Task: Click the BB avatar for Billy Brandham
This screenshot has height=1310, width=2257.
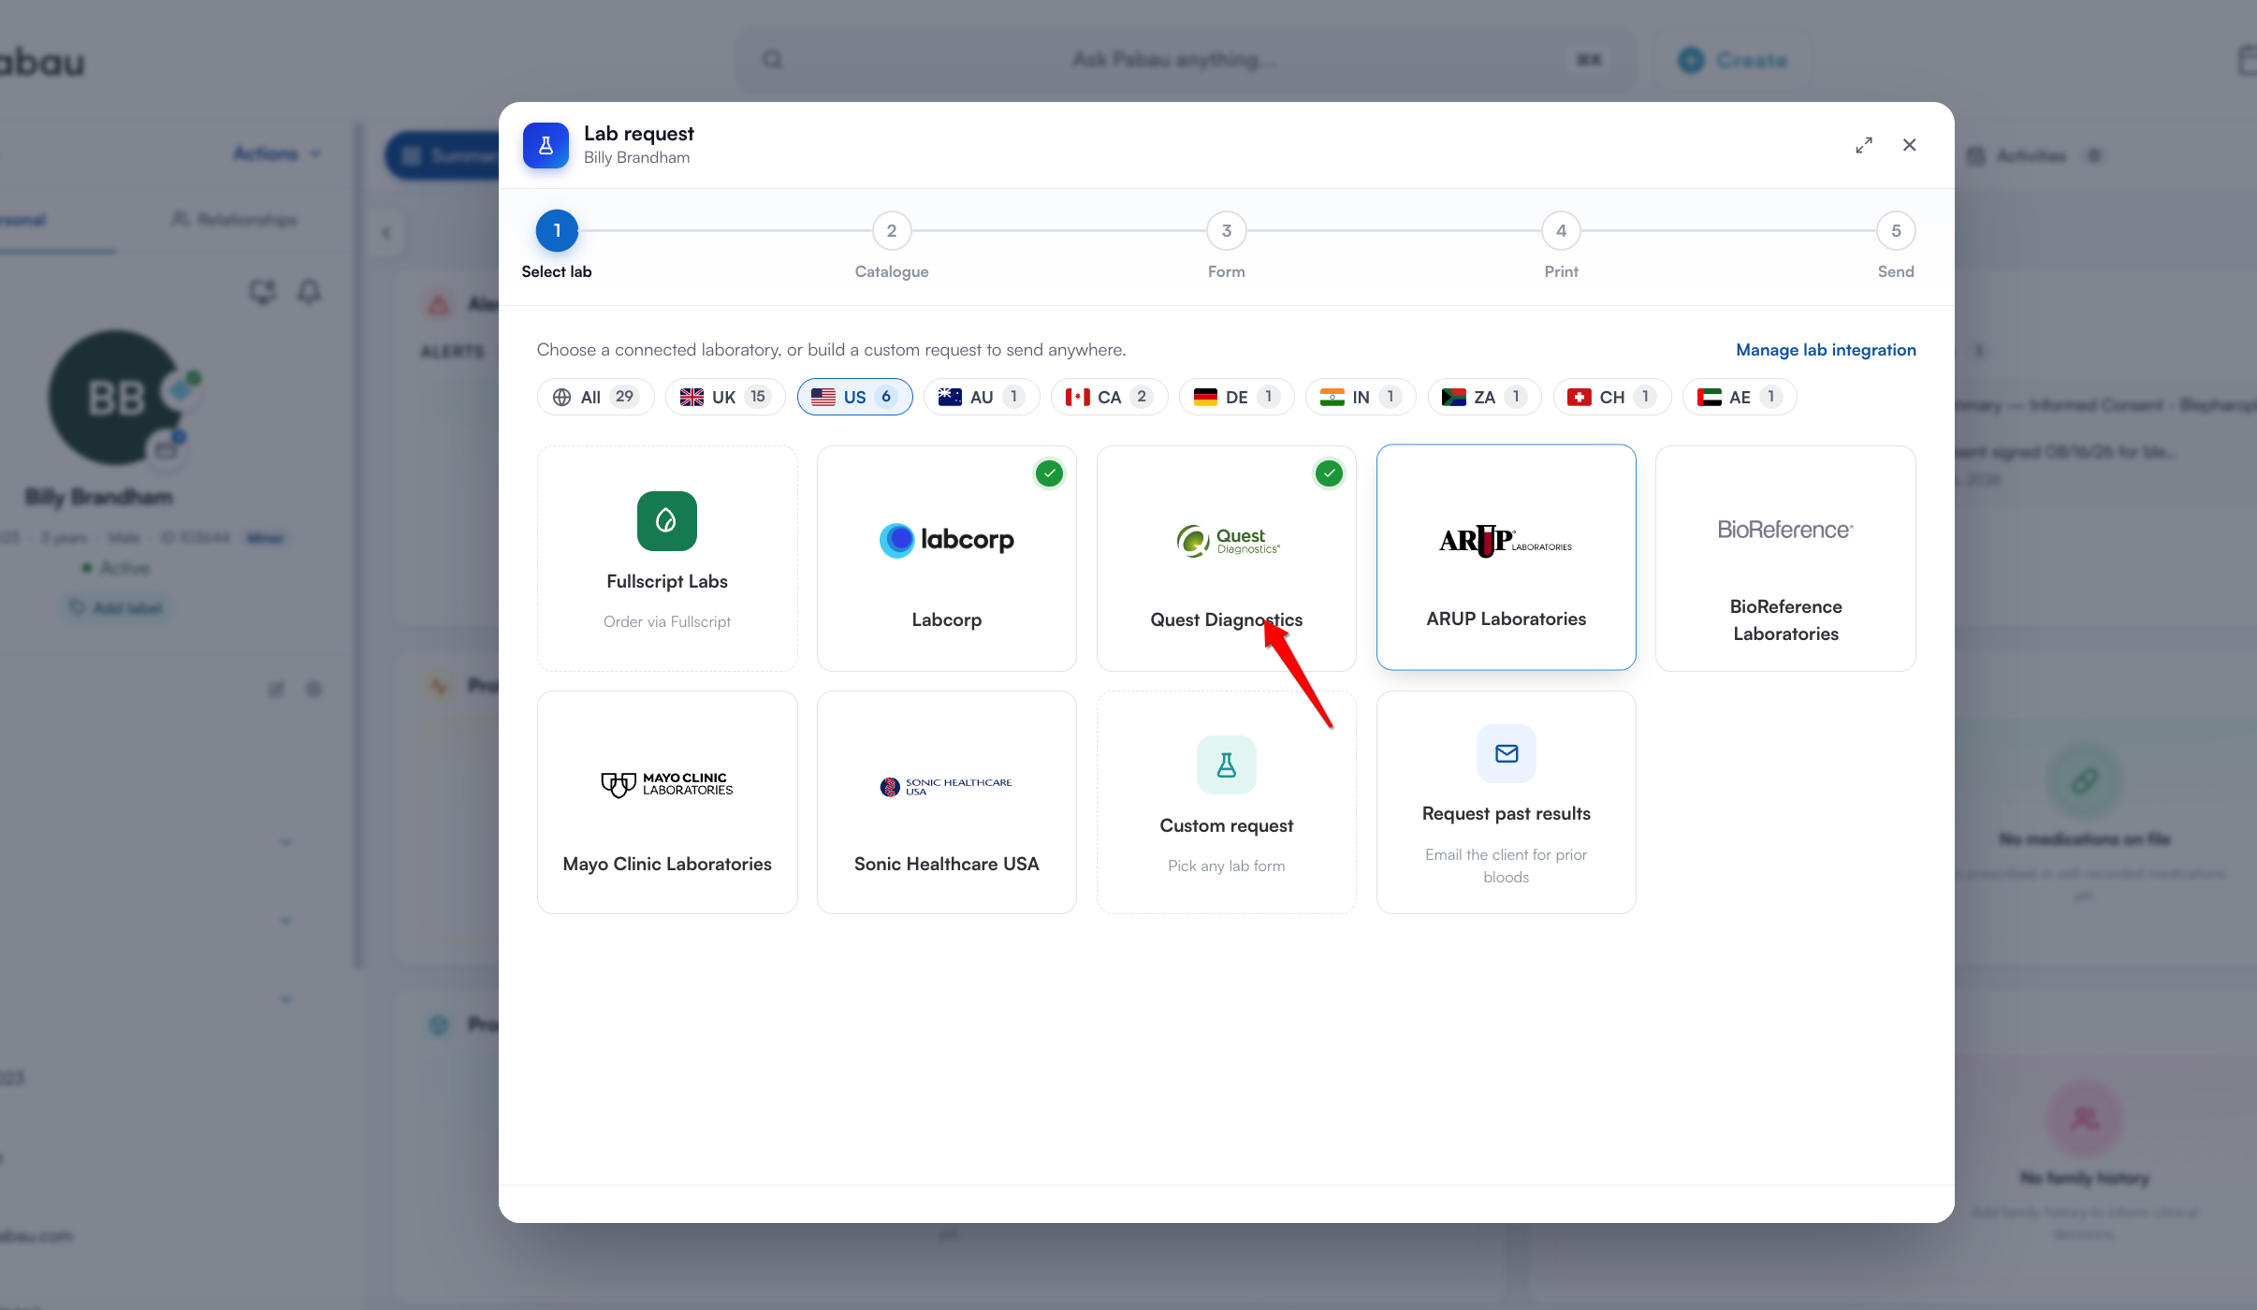Action: click(116, 398)
